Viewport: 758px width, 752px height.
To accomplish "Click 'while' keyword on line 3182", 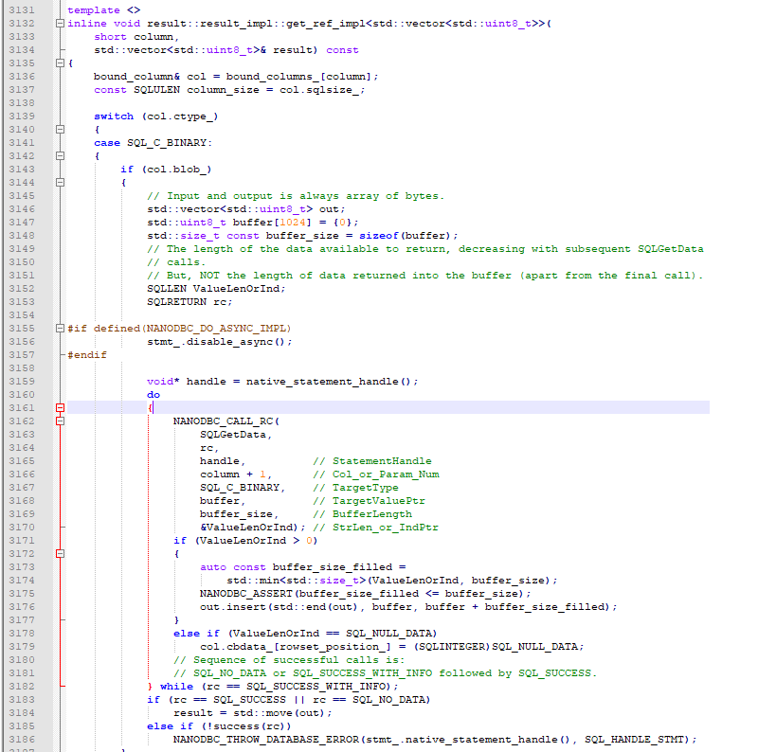I will tap(176, 687).
